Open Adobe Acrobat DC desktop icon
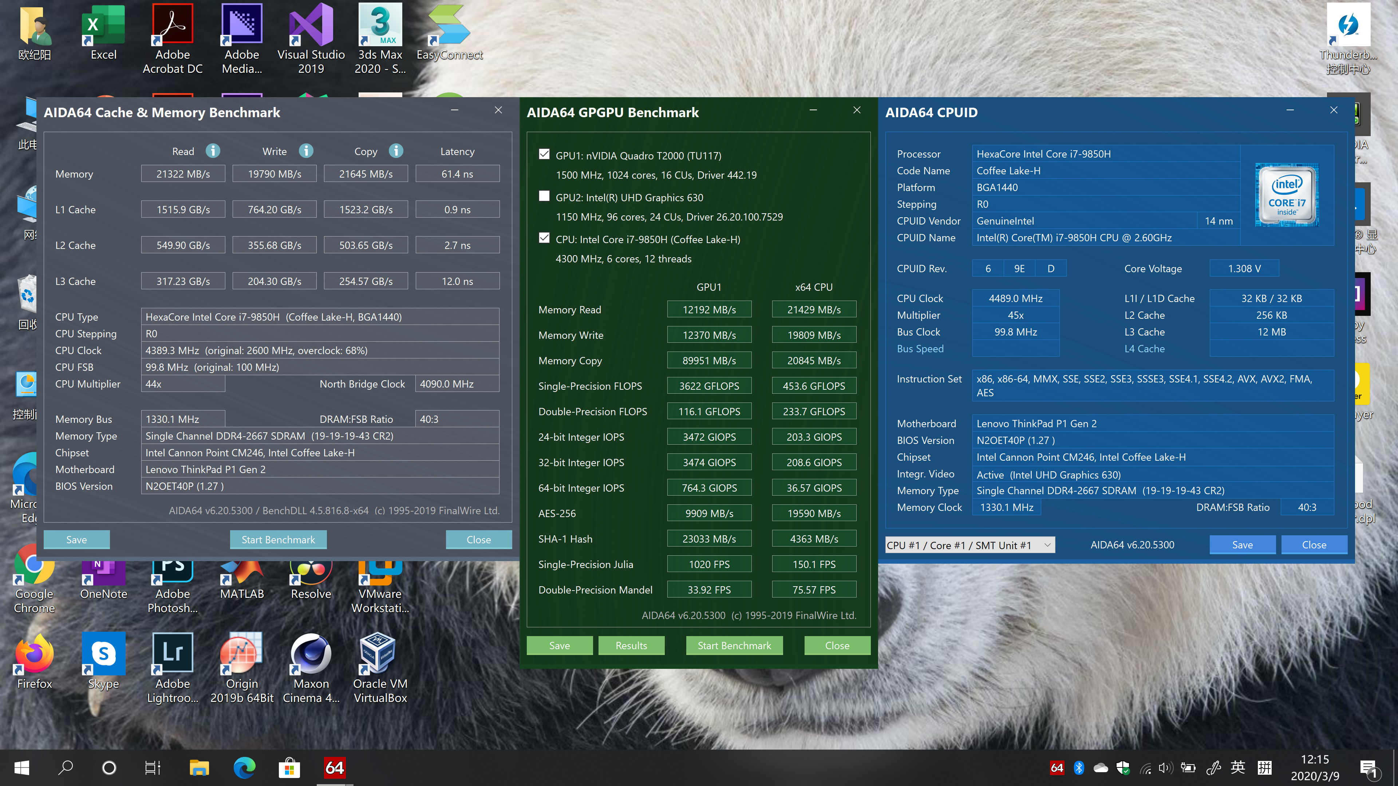The image size is (1398, 786). 173,39
